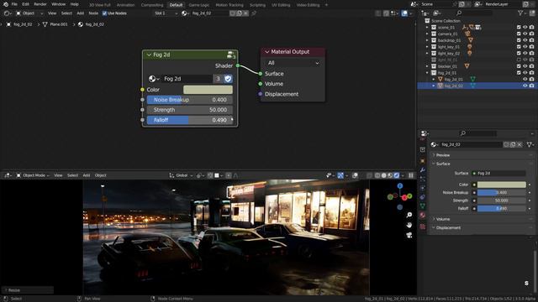Screen dimensions: 538x302
Task: Toggle exclude checkbox for scene_01
Action: point(519,28)
